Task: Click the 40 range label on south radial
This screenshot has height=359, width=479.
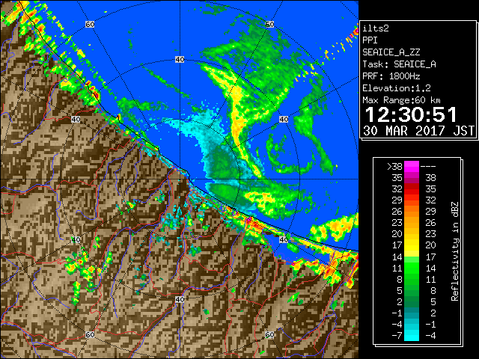Action: pyautogui.click(x=180, y=299)
